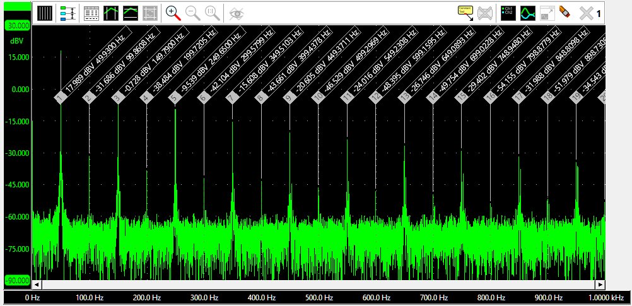This screenshot has width=632, height=306.
Task: Select marker diamond 13 on the spectrum
Action: pos(404,98)
